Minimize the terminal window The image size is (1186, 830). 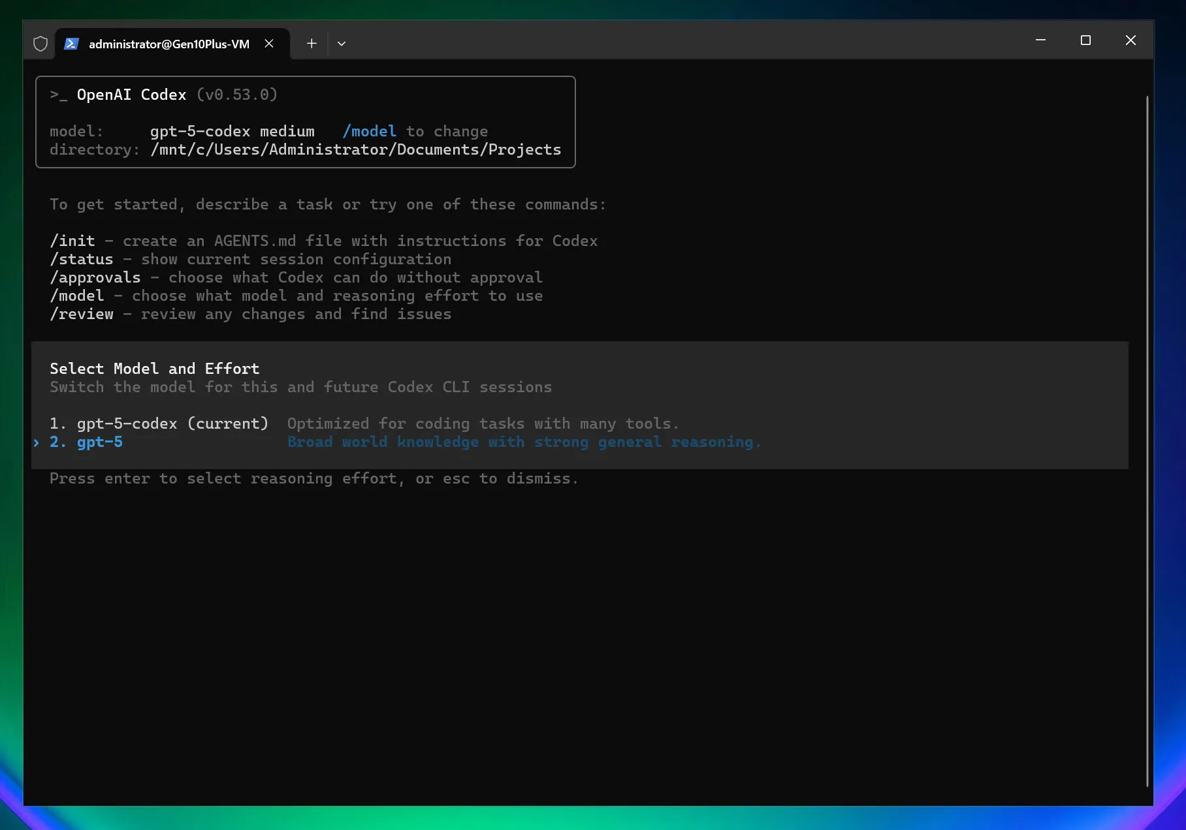tap(1040, 40)
